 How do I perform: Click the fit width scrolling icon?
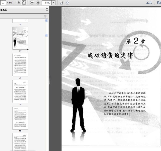coord(61,3)
